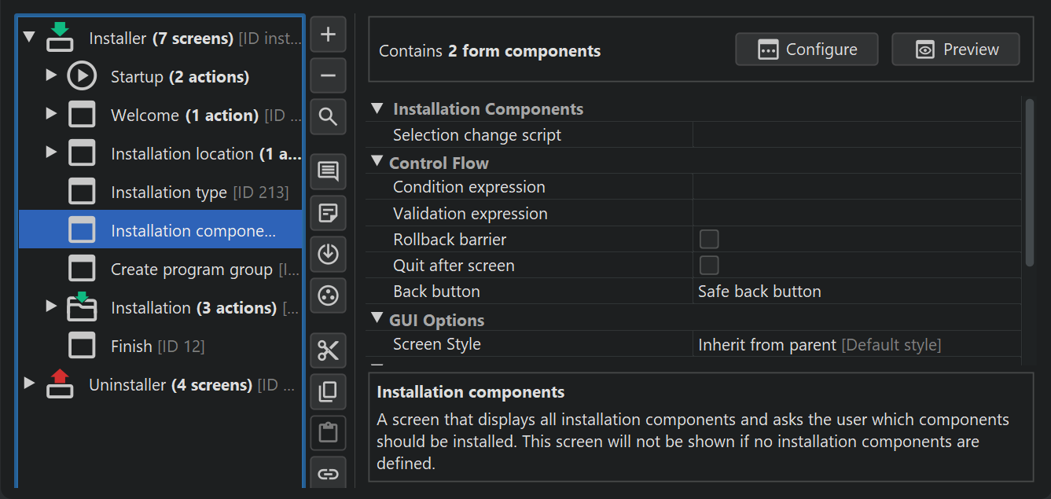1051x499 pixels.
Task: Select the Finish screen tree item
Action: pyautogui.click(x=131, y=346)
